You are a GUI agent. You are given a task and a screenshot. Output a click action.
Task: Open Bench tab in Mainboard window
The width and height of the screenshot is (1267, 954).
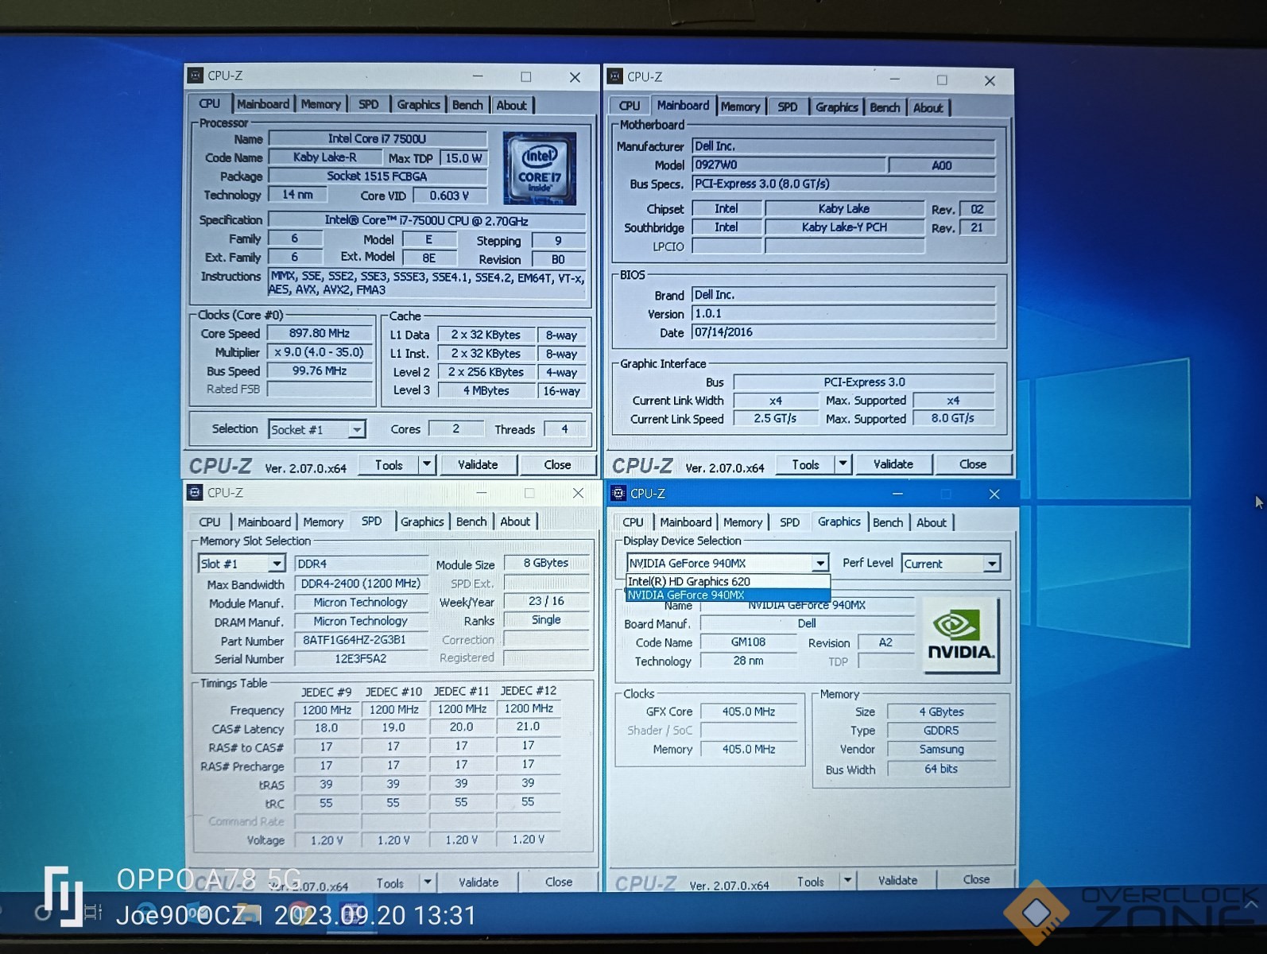tap(885, 107)
